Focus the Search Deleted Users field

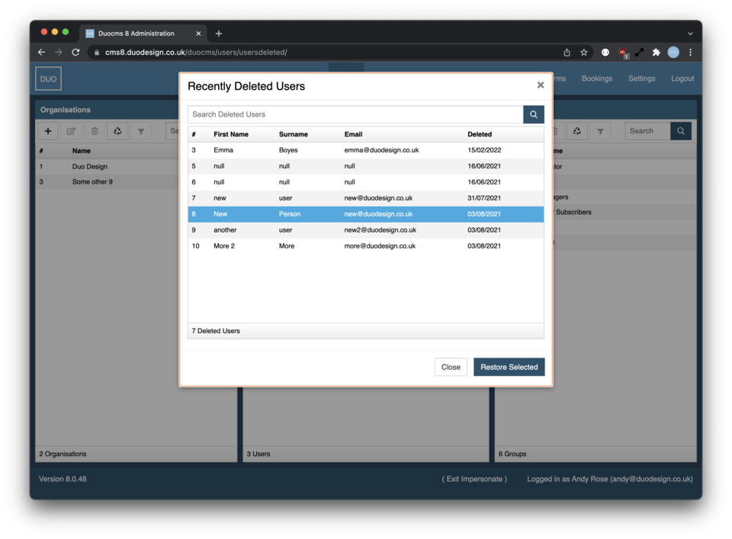pyautogui.click(x=355, y=114)
